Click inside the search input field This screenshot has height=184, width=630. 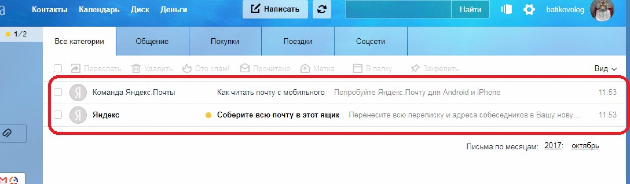pos(398,9)
